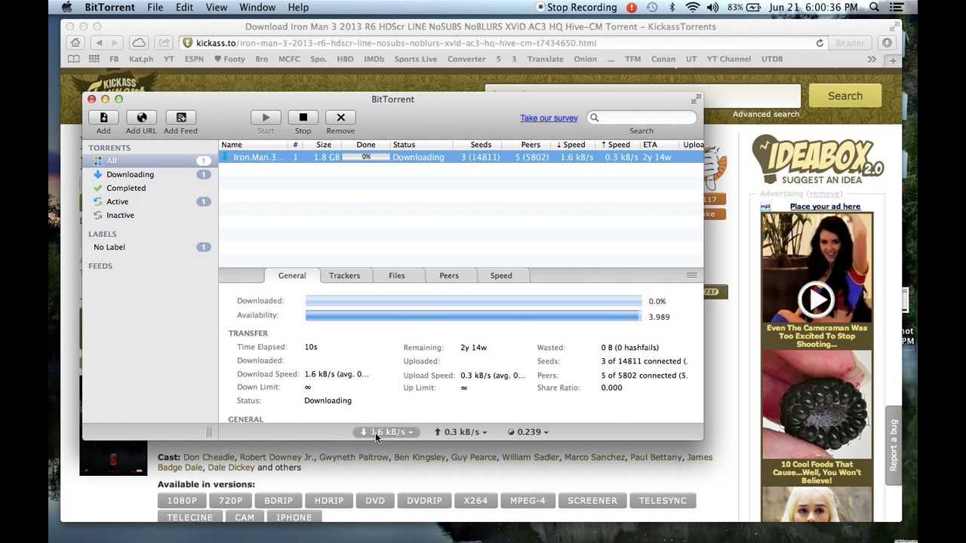
Task: Open the ESPN bookmark
Action: (194, 59)
